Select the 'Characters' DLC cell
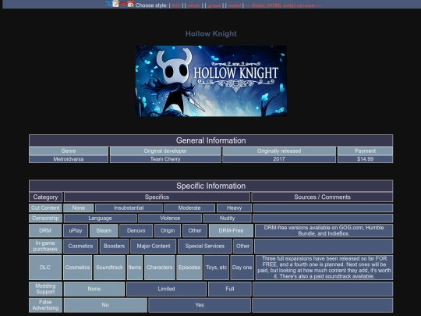The height and width of the screenshot is (316, 421). click(x=160, y=268)
